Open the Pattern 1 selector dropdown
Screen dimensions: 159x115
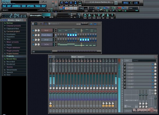[56, 24]
